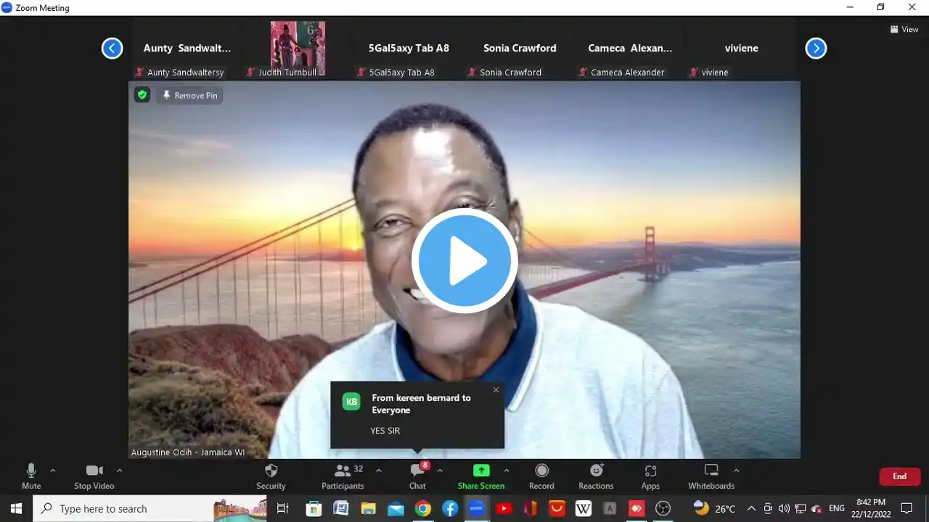Click the green Share Screen icon

coord(480,471)
